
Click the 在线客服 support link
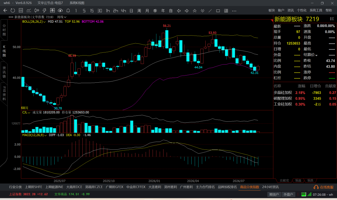324,187
